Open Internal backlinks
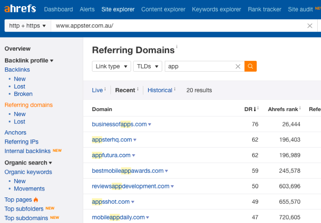Image resolution: width=321 pixels, height=223 pixels. tap(28, 151)
